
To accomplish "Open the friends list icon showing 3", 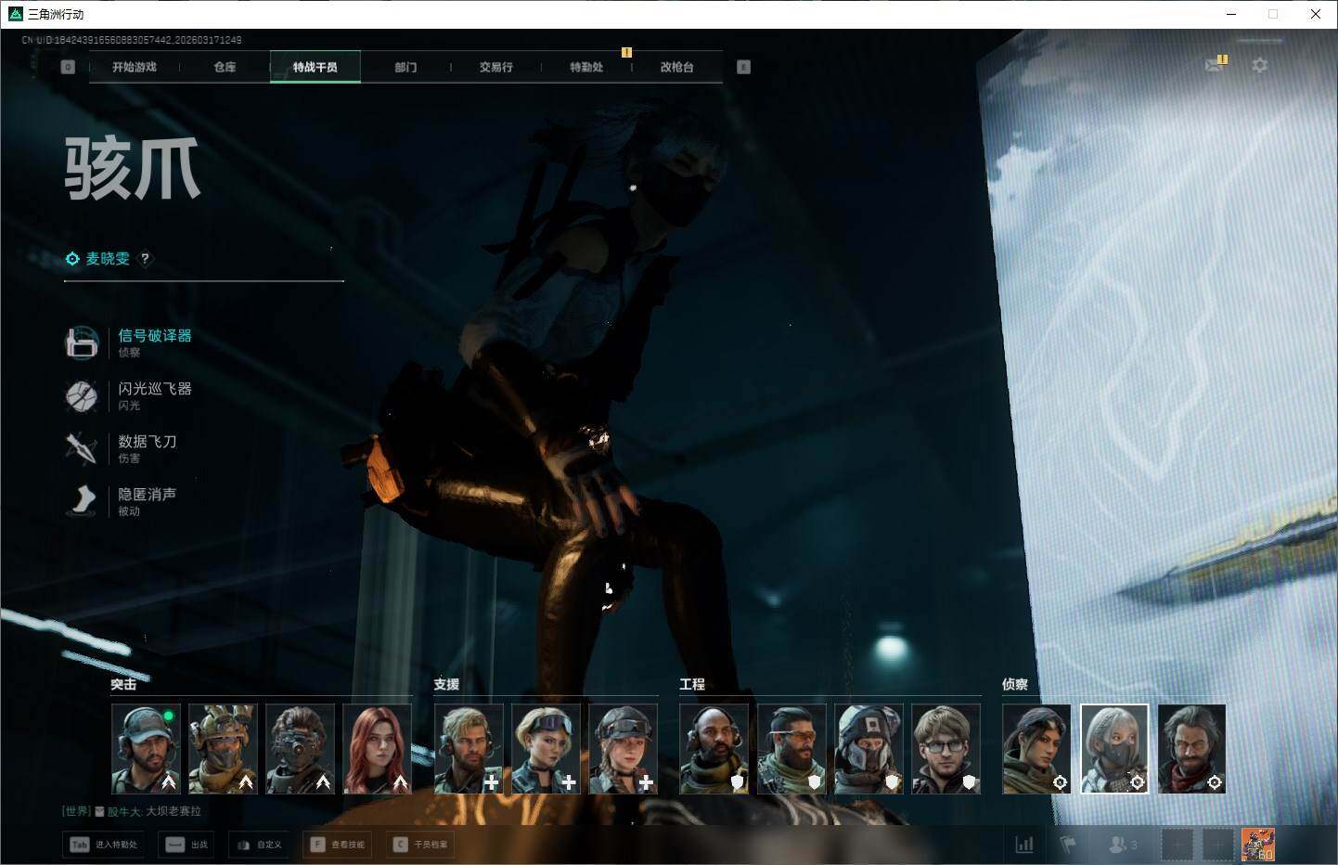I will (1123, 845).
